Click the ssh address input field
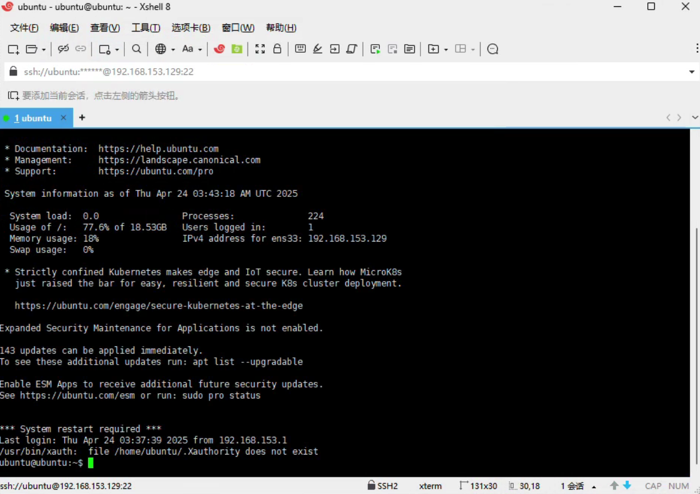Viewport: 700px width, 494px height. pyautogui.click(x=344, y=72)
